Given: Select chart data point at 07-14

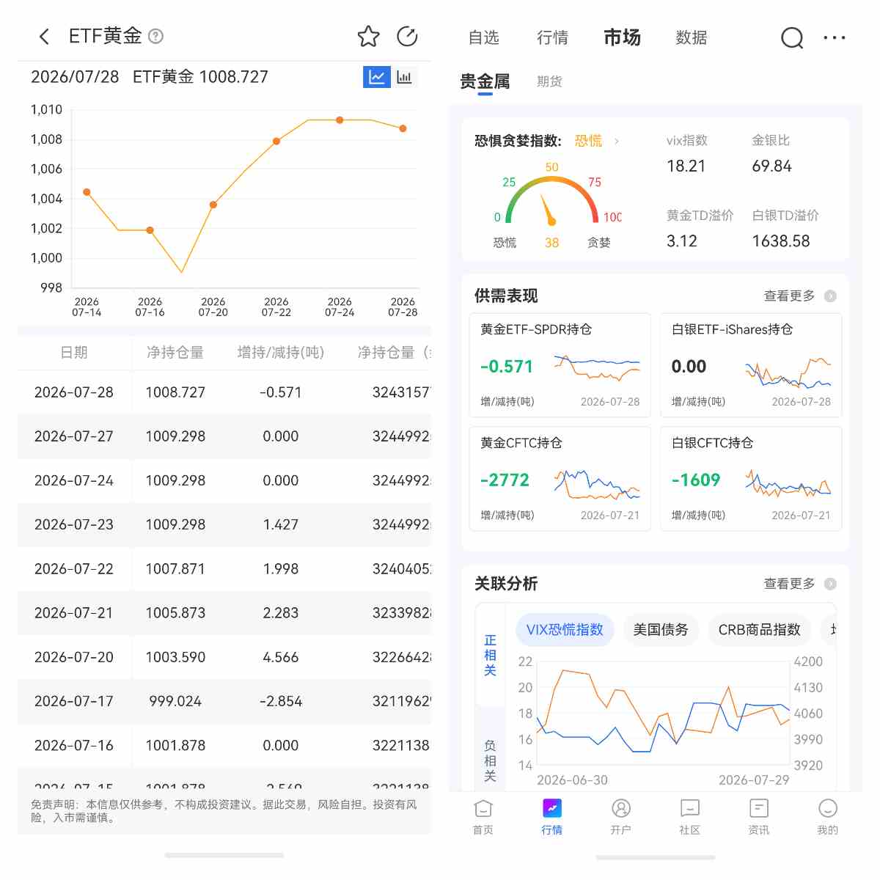Looking at the screenshot, I should click(x=87, y=192).
